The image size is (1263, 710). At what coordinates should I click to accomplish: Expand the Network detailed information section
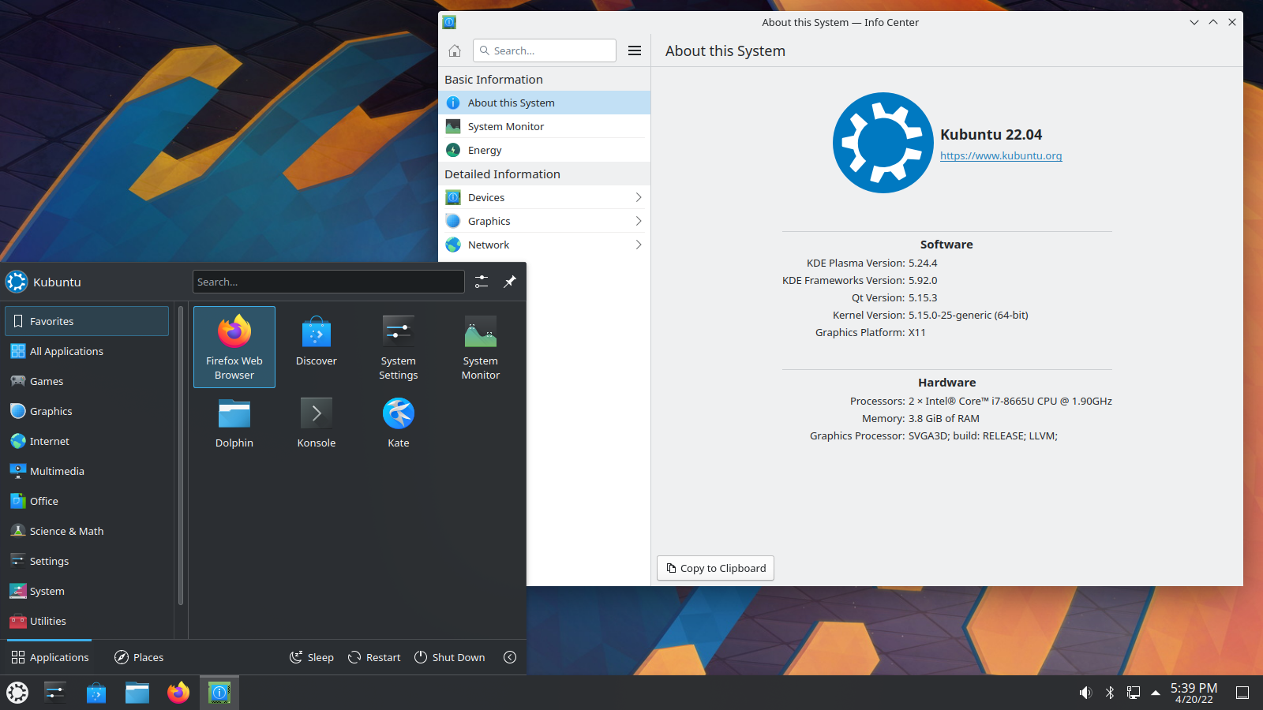[544, 245]
